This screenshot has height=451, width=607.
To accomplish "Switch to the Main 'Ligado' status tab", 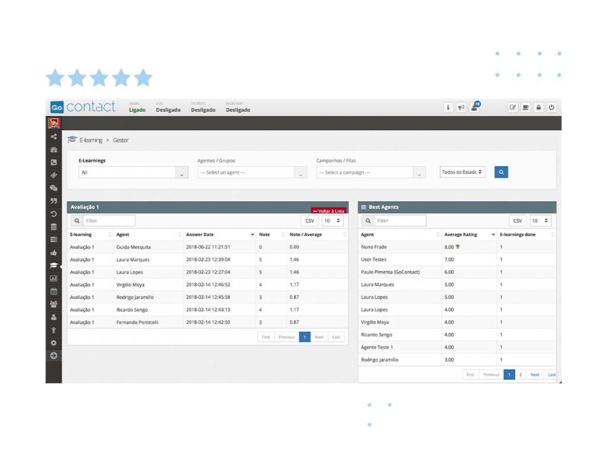I will 137,107.
